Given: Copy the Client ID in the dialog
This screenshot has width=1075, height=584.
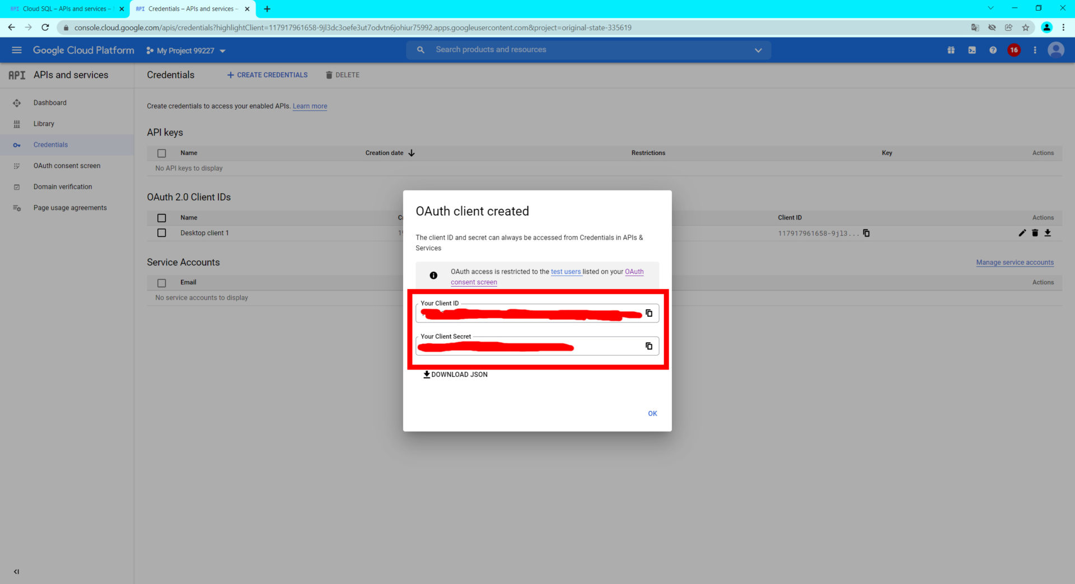Looking at the screenshot, I should click(x=649, y=313).
